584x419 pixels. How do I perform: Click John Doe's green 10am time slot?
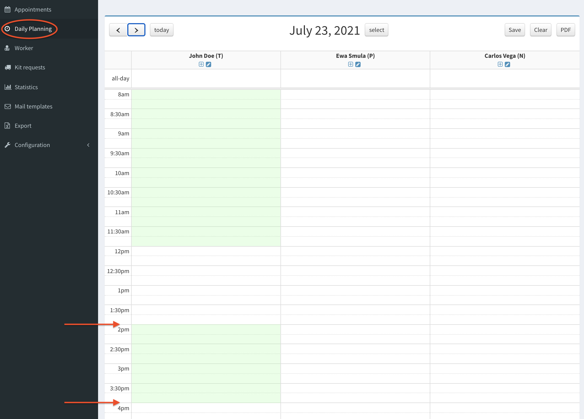pos(206,173)
